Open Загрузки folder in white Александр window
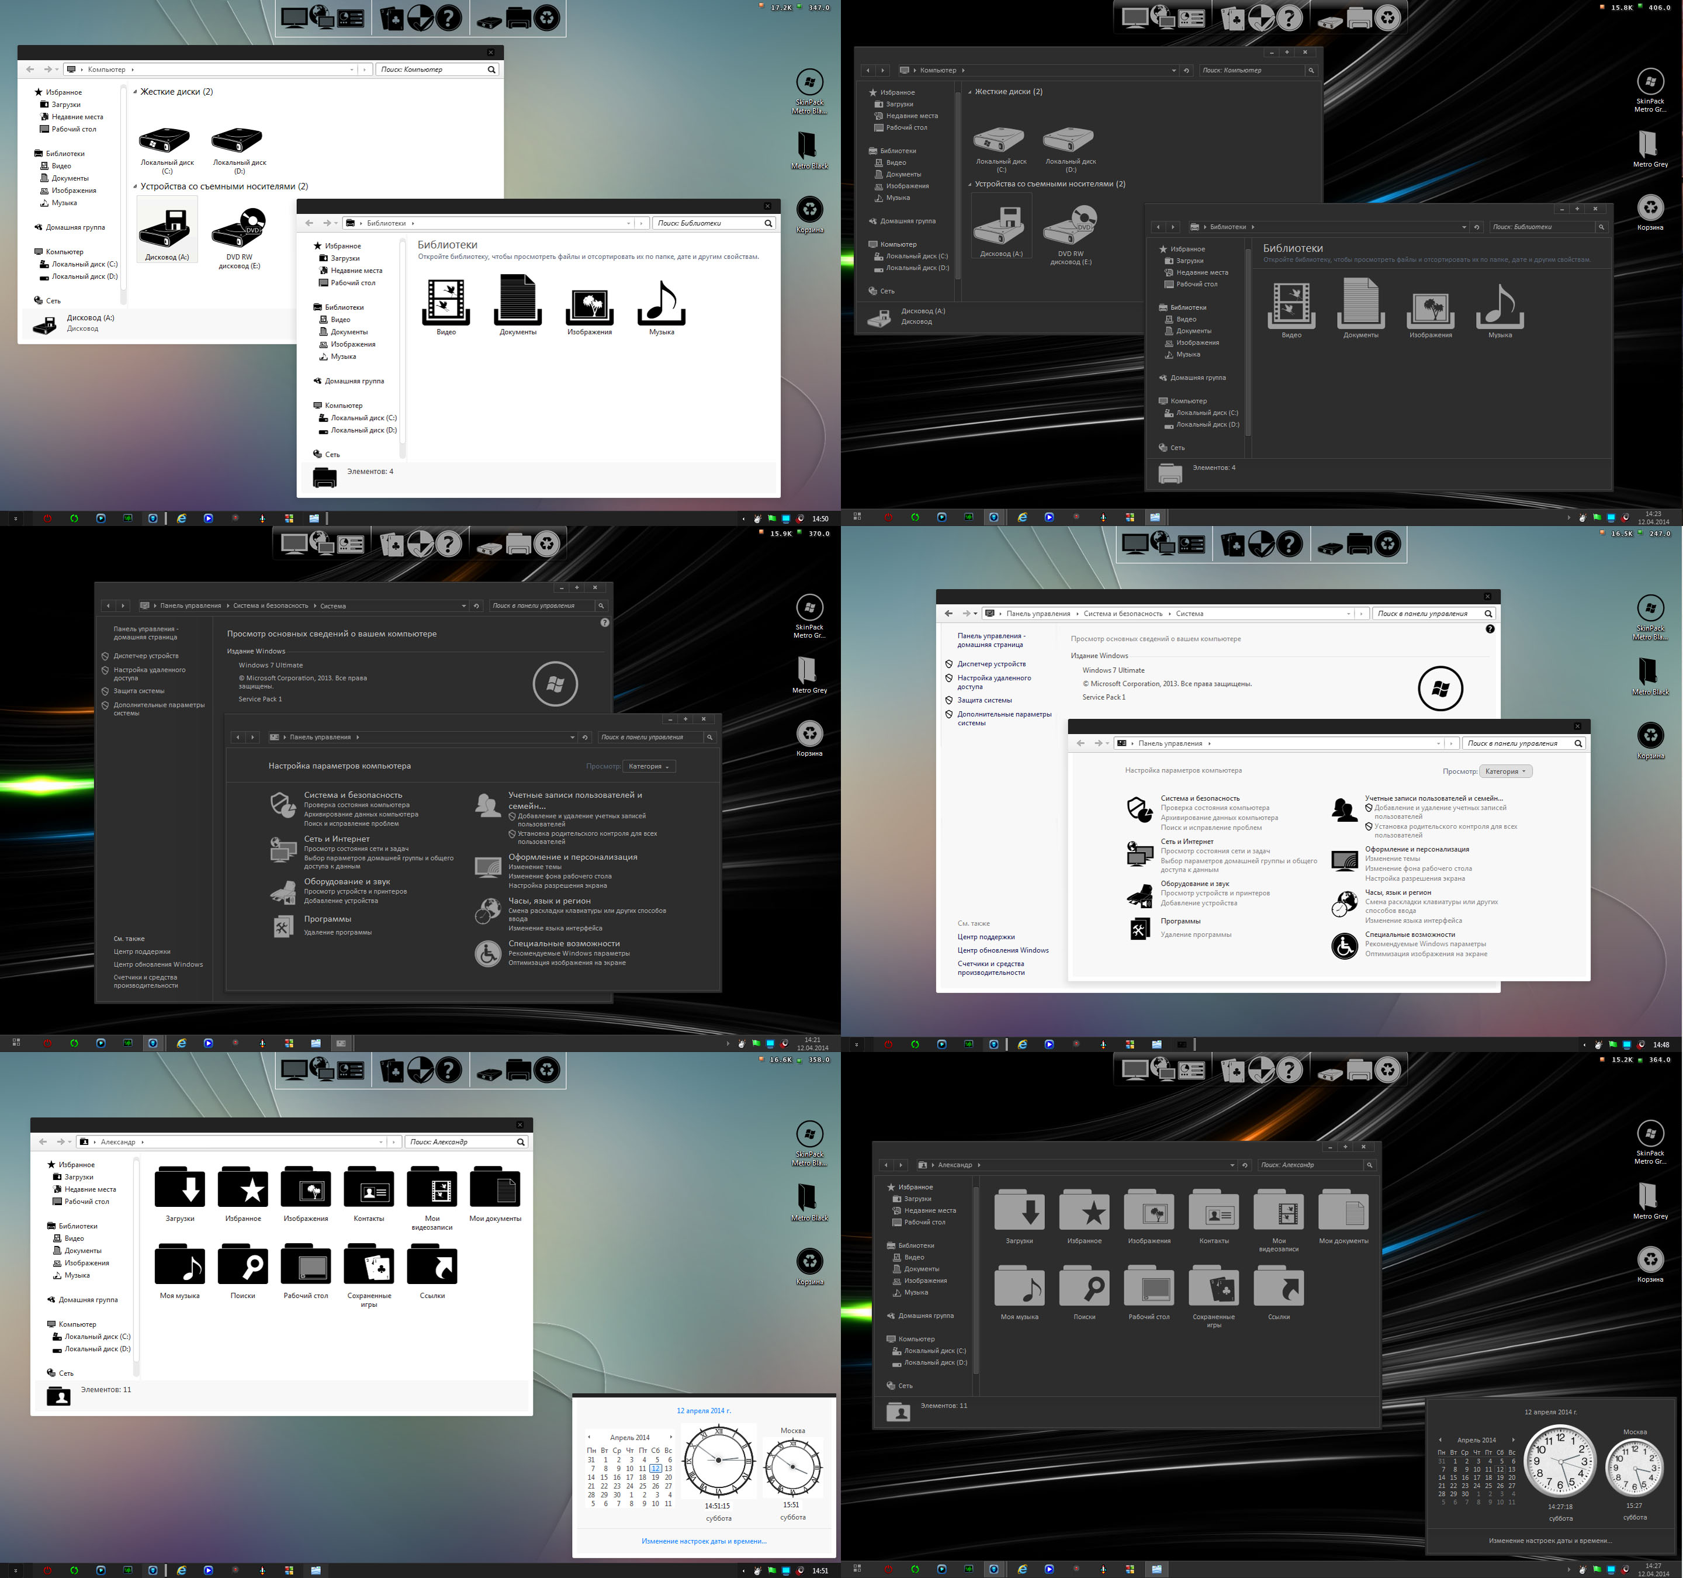1683x1578 pixels. click(x=179, y=1188)
